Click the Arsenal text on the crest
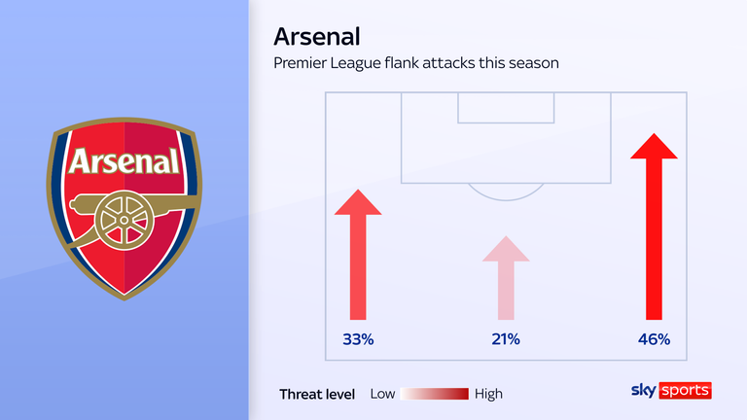Screen dimensions: 747x420 point(124,161)
